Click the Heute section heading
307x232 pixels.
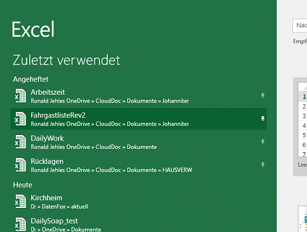(22, 185)
